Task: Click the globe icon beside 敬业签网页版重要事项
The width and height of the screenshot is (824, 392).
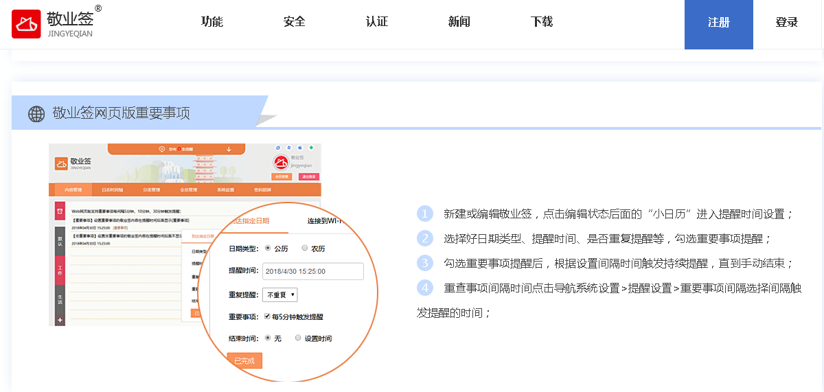Action: [x=36, y=114]
